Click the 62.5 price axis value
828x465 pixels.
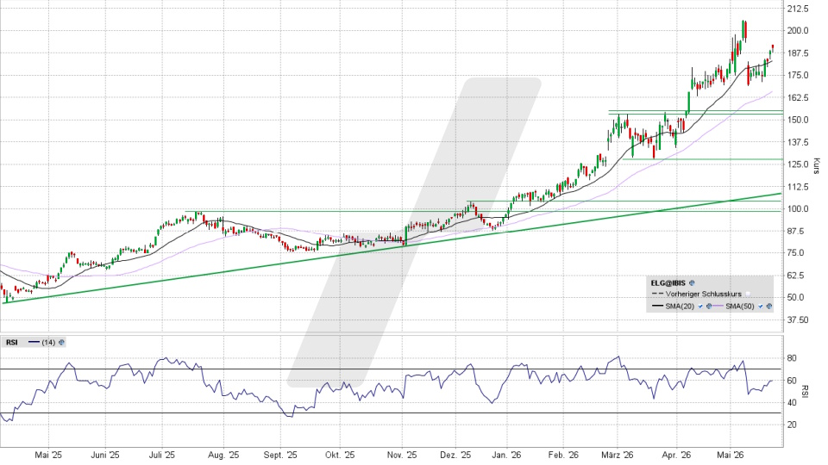coord(796,276)
